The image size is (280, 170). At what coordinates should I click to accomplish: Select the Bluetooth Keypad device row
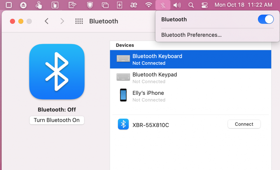pos(190,78)
